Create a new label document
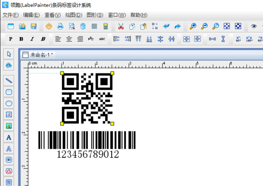Viewport: 263px width, 186px height. (11, 26)
